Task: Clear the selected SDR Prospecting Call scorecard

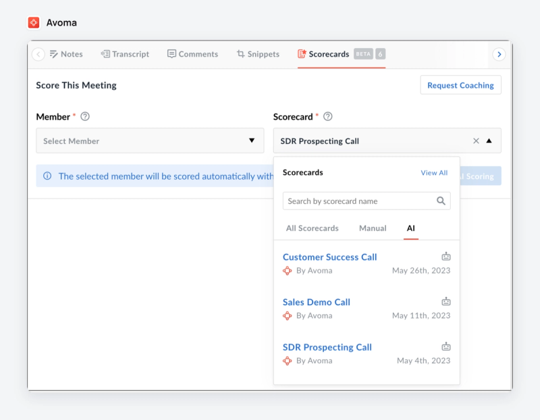Action: (476, 141)
